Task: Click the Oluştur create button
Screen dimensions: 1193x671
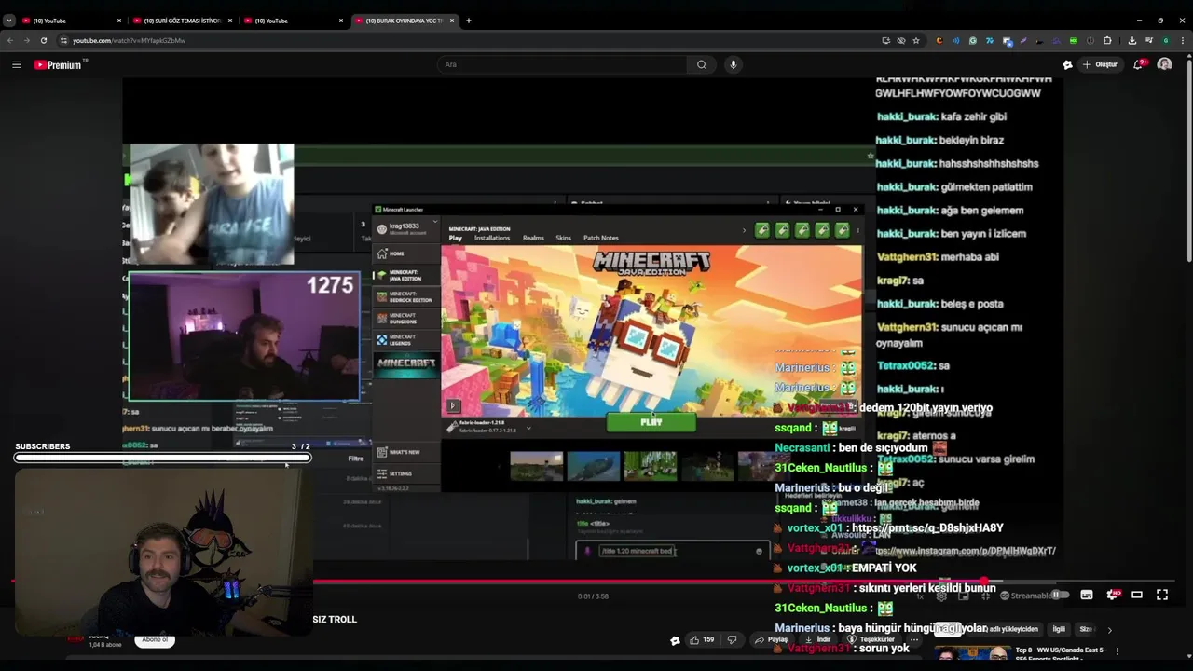Action: click(x=1101, y=64)
